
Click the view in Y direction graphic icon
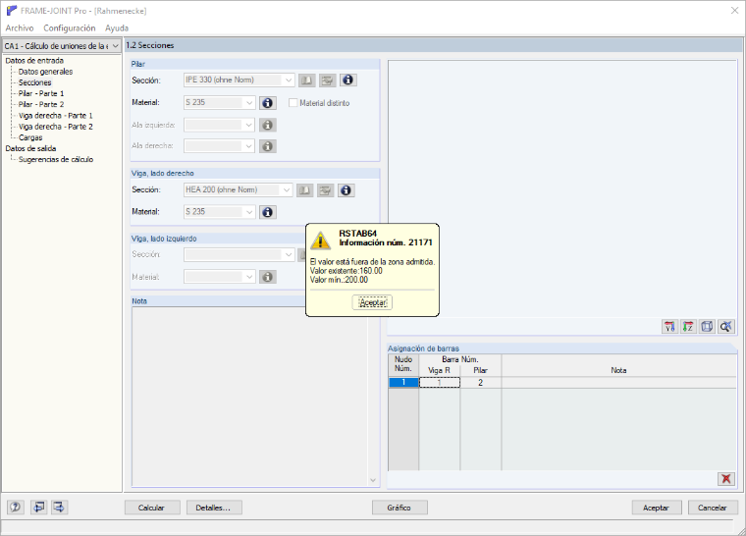(669, 327)
